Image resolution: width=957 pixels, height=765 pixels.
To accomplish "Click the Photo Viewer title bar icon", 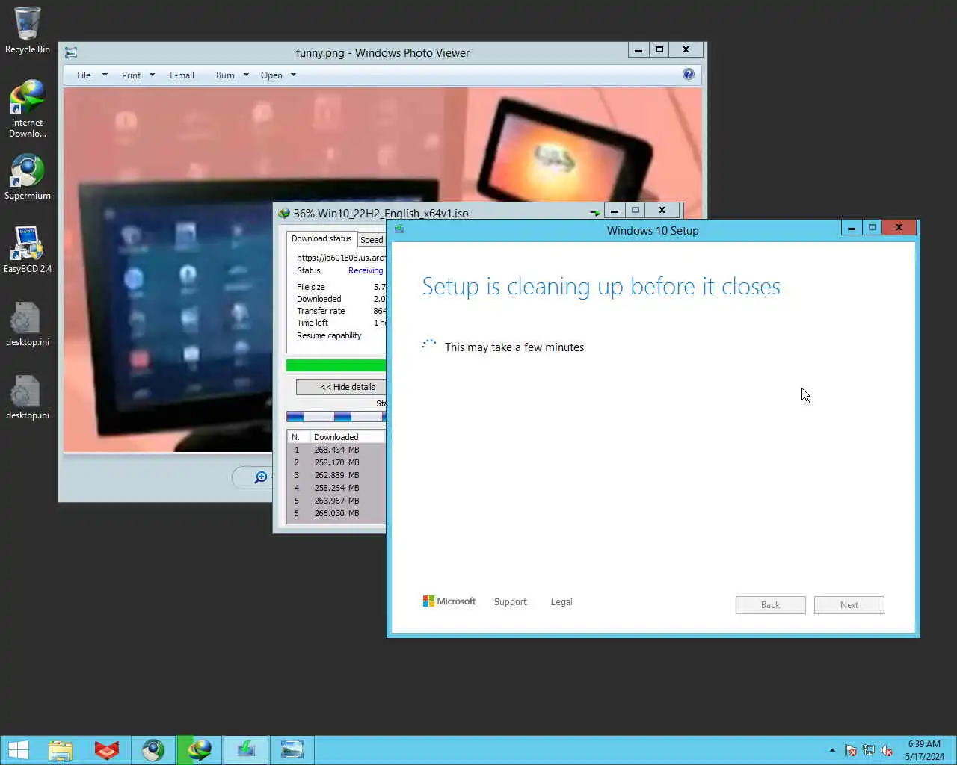I will (x=71, y=52).
